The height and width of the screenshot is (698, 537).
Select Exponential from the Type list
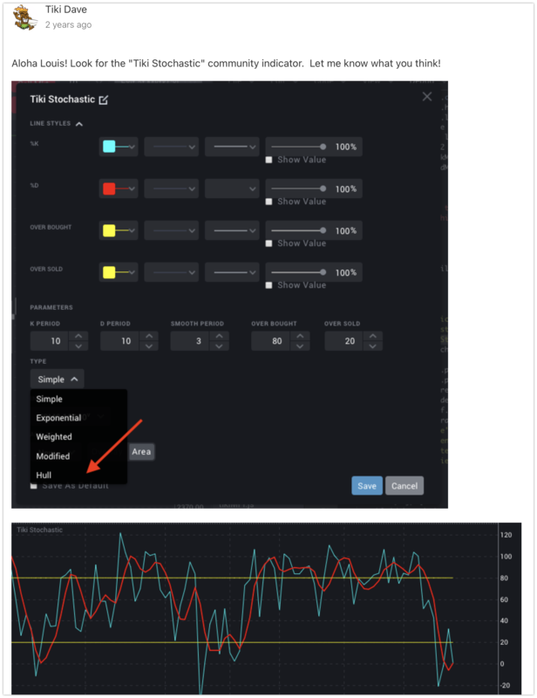click(78, 418)
